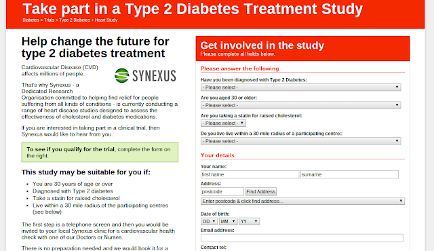Click the Synexus logo
Viewport: 434px width, 251px height.
145,75
